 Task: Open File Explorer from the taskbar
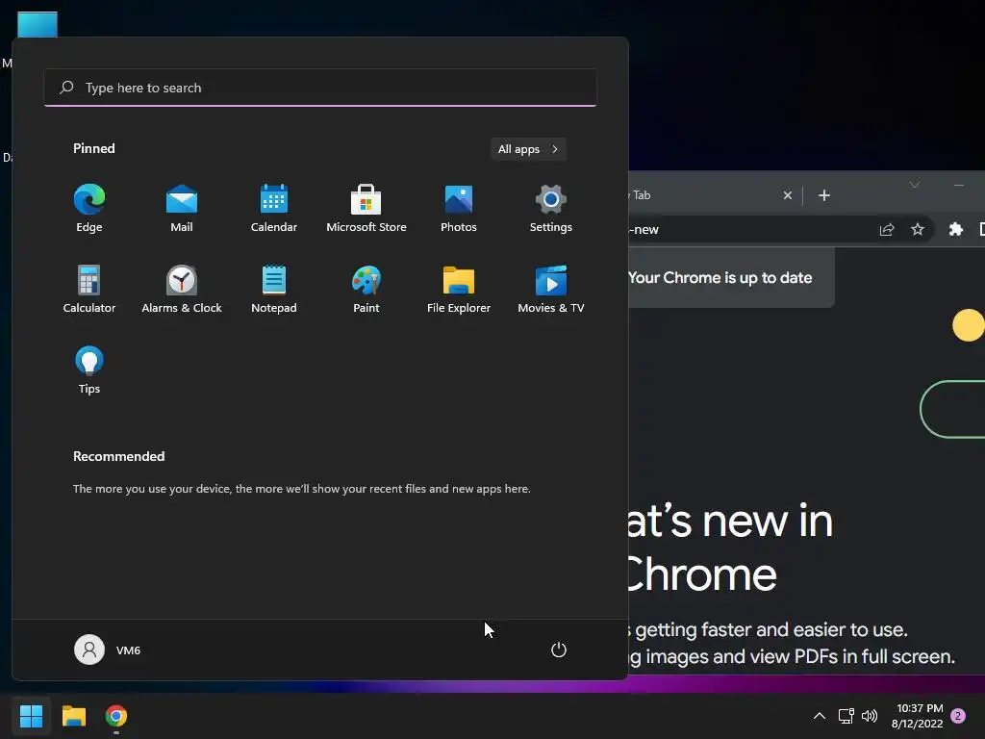click(x=73, y=716)
